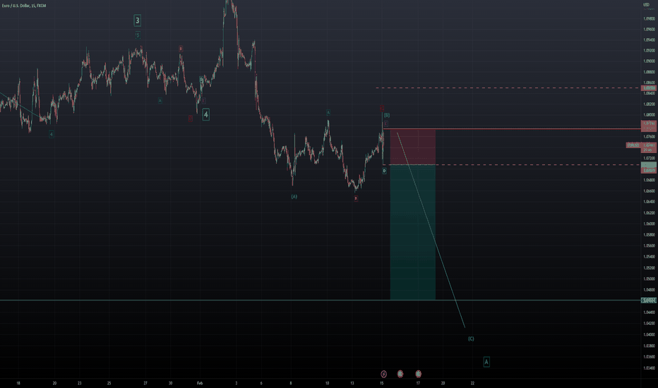The image size is (658, 388).
Task: Click date 18 on the time axis
Action: (18, 383)
